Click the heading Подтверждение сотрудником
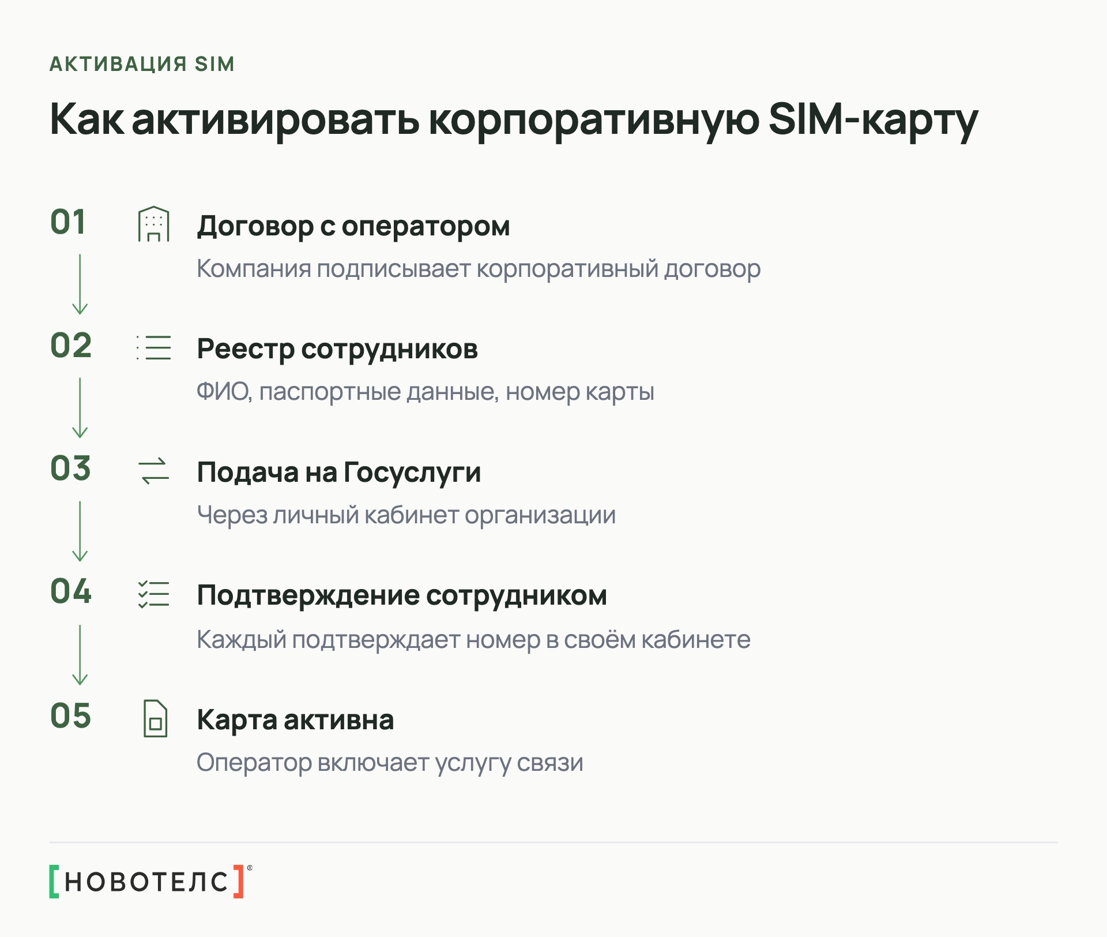The height and width of the screenshot is (937, 1107). tap(402, 595)
